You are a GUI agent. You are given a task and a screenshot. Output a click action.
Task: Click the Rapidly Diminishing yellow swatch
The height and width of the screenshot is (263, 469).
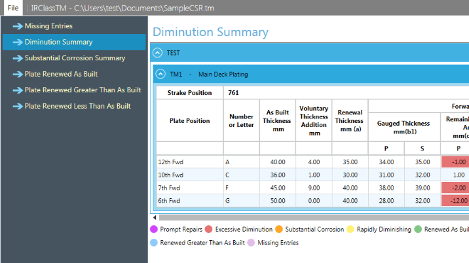[350, 229]
